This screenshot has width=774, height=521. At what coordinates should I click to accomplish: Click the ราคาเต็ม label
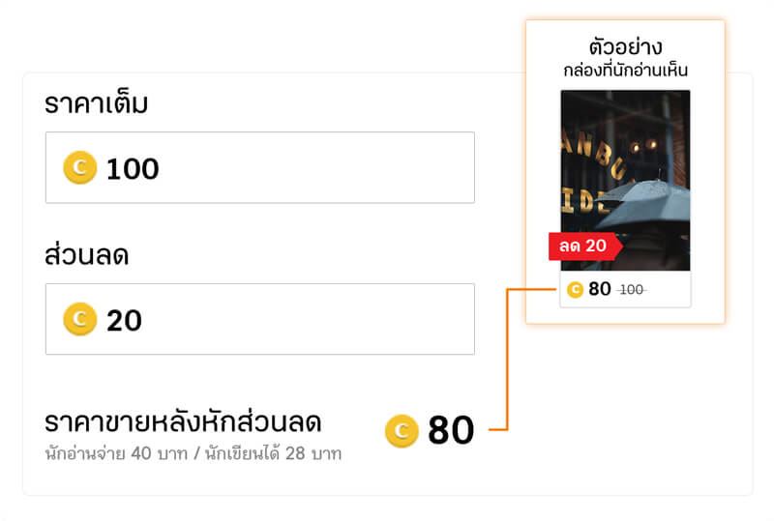tap(97, 104)
